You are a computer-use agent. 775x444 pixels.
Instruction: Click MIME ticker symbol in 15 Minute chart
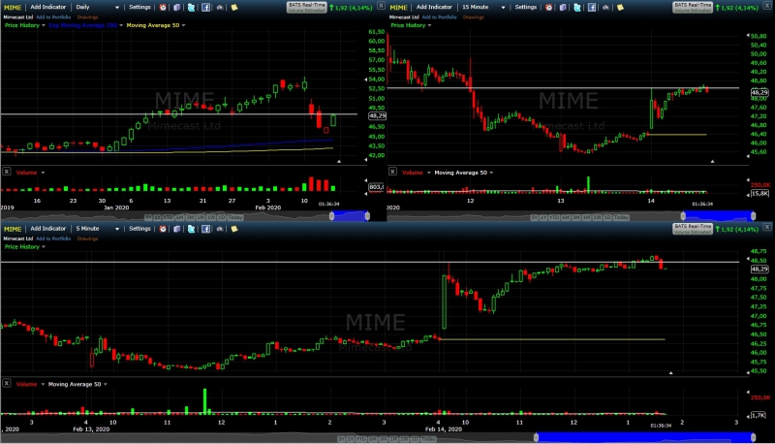coord(398,8)
